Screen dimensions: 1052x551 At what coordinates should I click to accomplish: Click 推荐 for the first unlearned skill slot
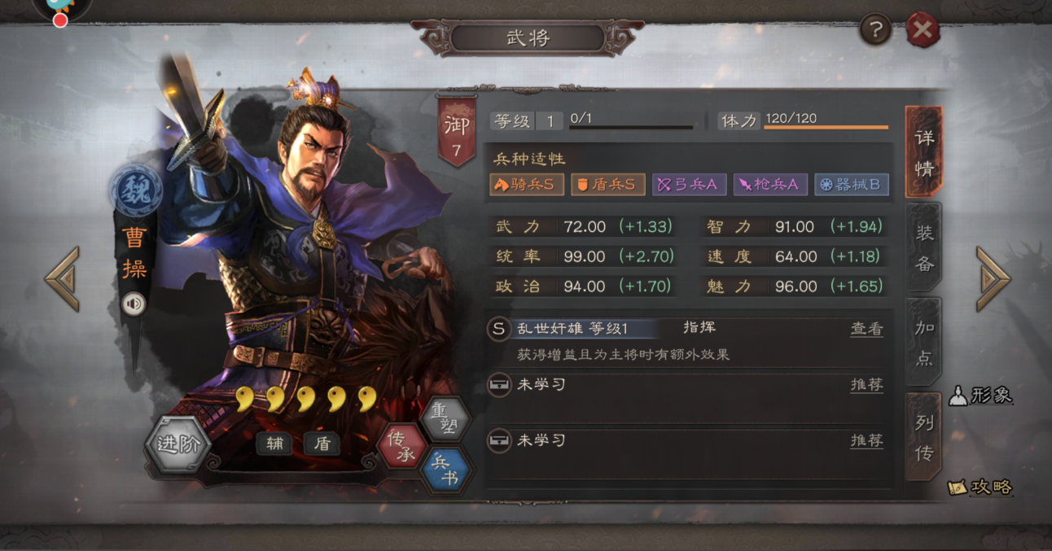tap(866, 384)
